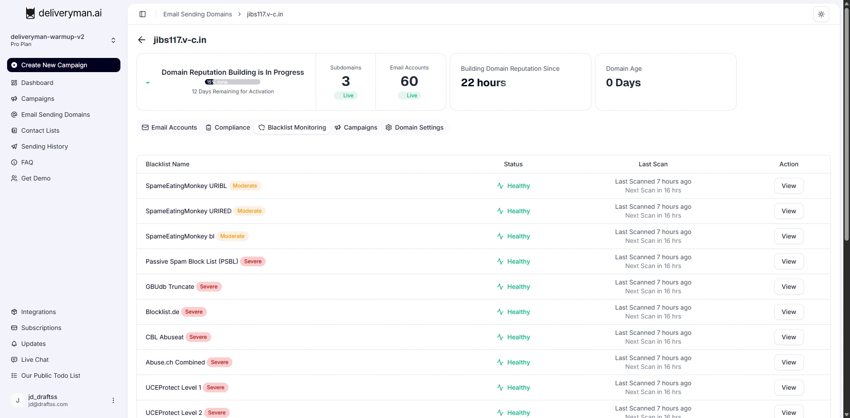Image resolution: width=850 pixels, height=418 pixels.
Task: Open the Updates notifications page
Action: tap(33, 344)
